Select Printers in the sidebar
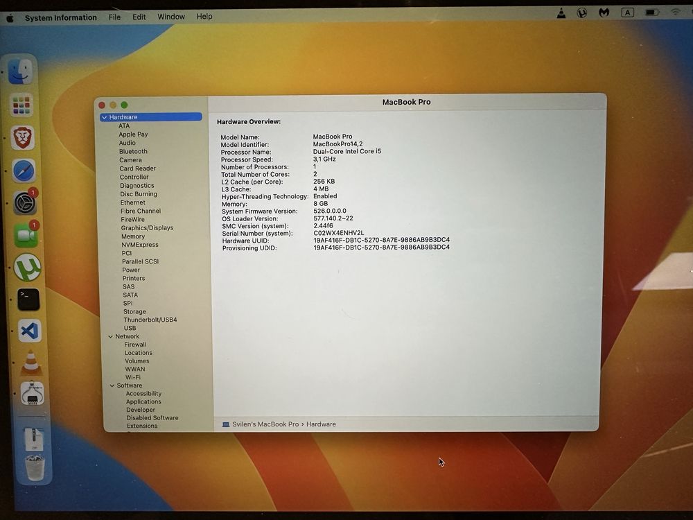The width and height of the screenshot is (693, 520). coord(134,278)
